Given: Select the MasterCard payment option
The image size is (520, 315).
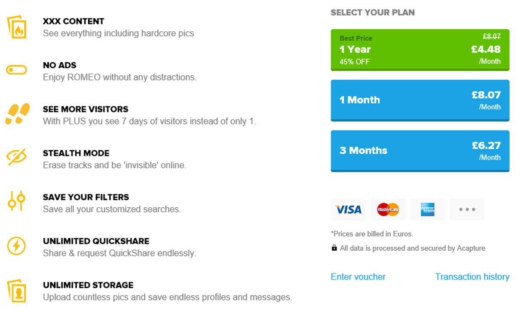Looking at the screenshot, I should click(x=388, y=209).
